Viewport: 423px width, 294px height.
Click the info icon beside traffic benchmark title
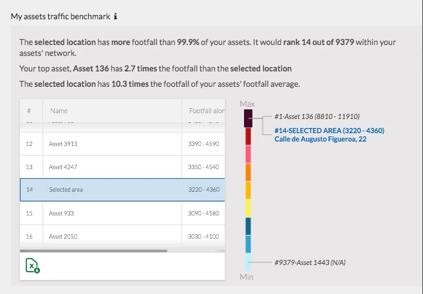[115, 16]
